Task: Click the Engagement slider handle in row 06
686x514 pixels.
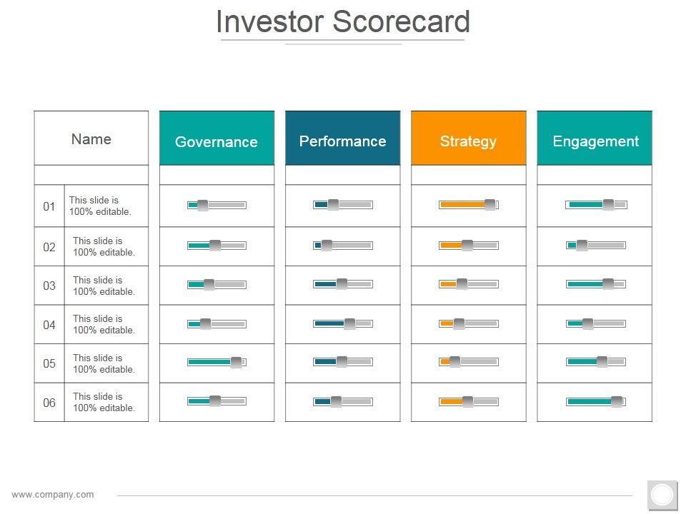Action: tap(616, 402)
